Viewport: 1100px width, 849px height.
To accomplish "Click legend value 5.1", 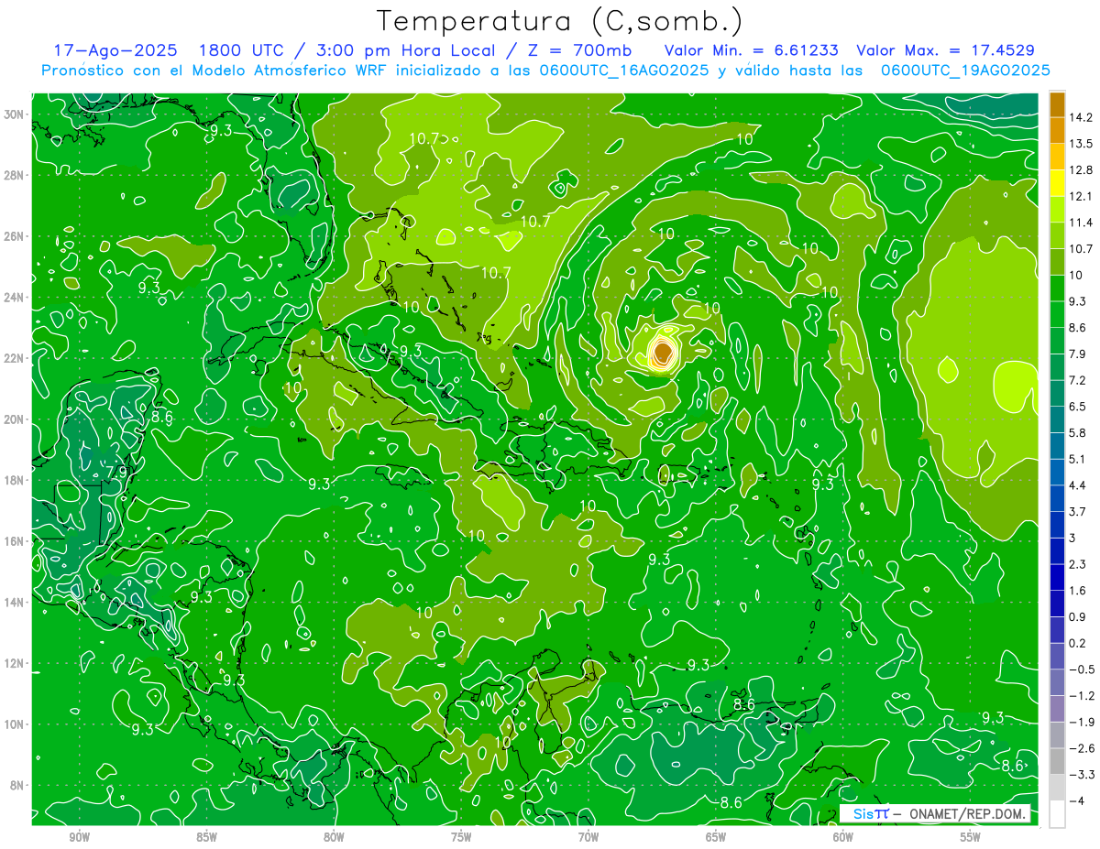I will point(1077,459).
